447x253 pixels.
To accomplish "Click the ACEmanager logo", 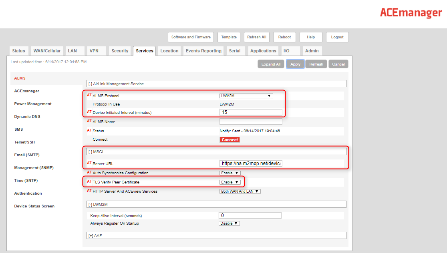I will [x=411, y=13].
